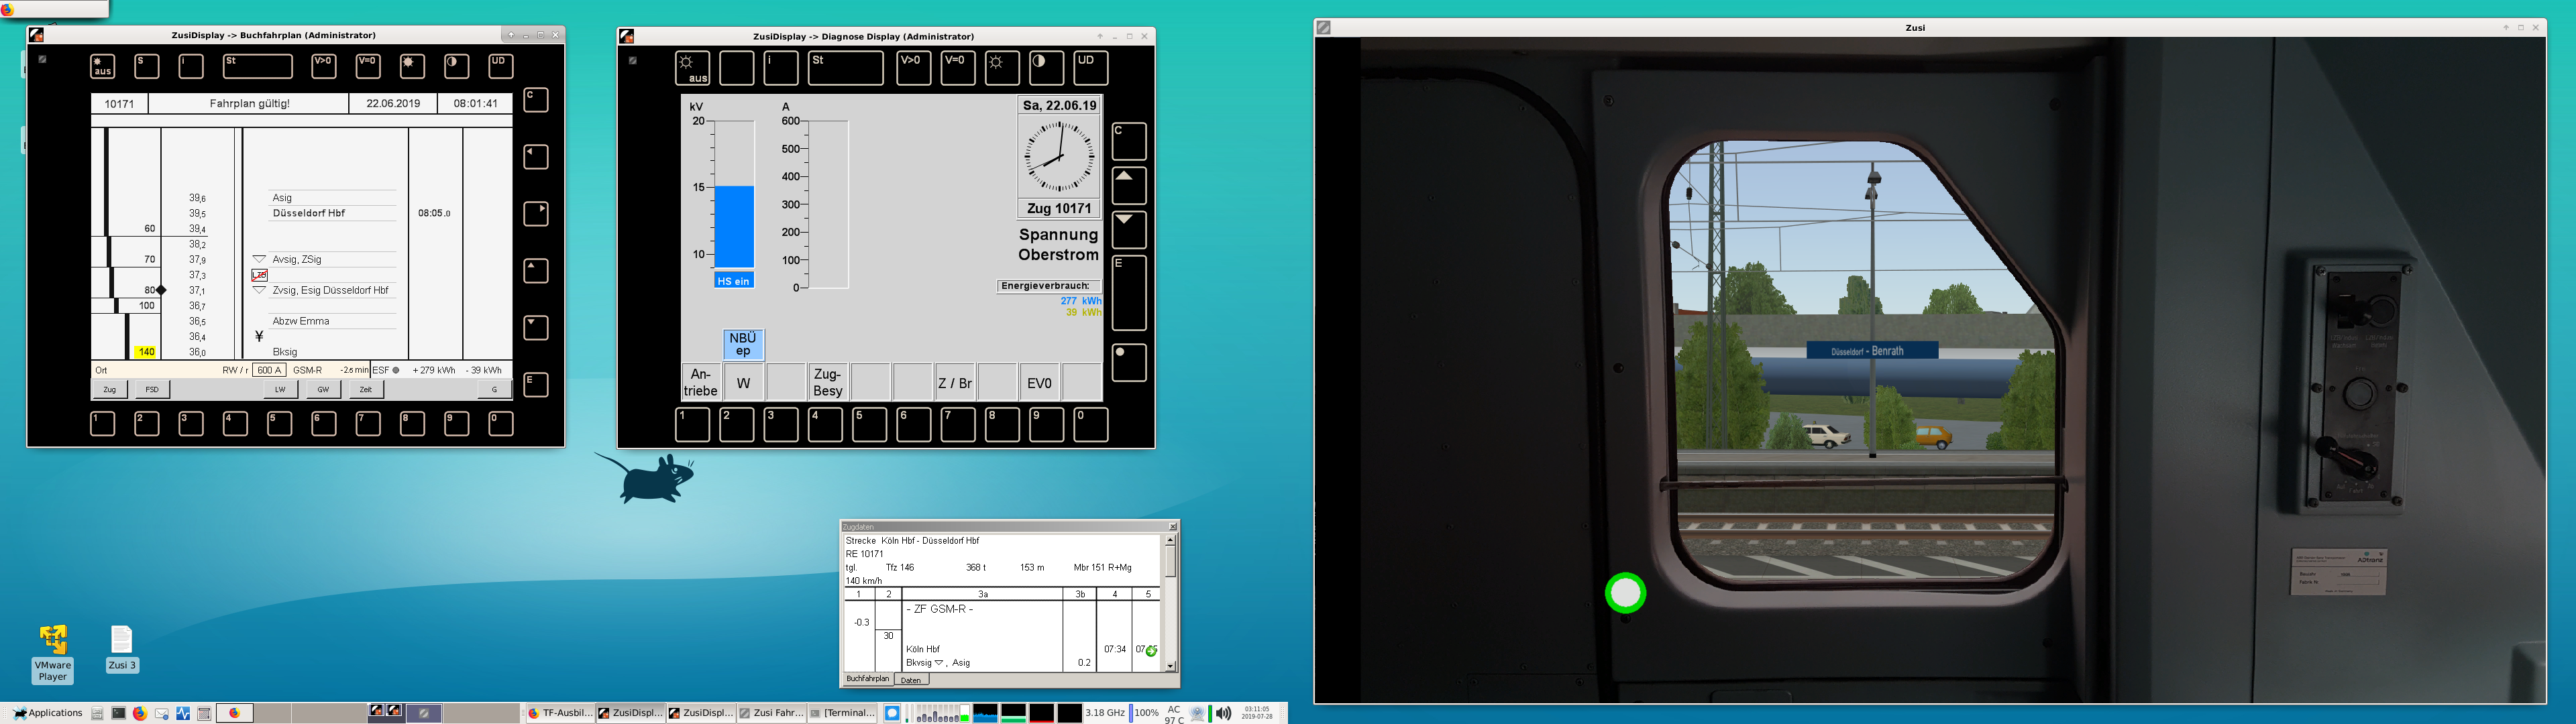Expand the Avsig, ZSig triangle marker
Screen dimensions: 2576x724
259,259
